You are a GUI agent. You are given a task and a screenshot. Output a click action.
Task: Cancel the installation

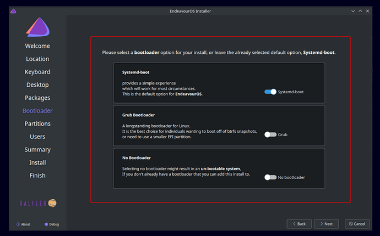click(357, 224)
